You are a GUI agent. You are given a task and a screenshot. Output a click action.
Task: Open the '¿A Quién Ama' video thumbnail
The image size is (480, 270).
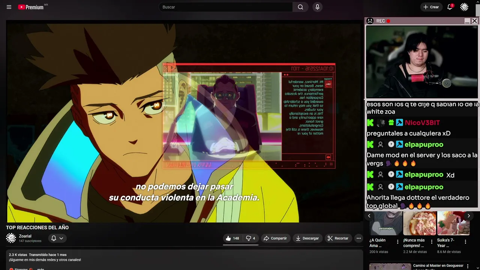click(x=386, y=223)
